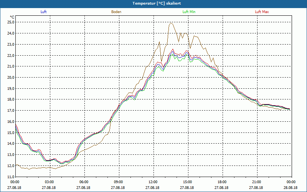Click the '13,0' y-axis value
The image size is (307, 192).
(11, 155)
